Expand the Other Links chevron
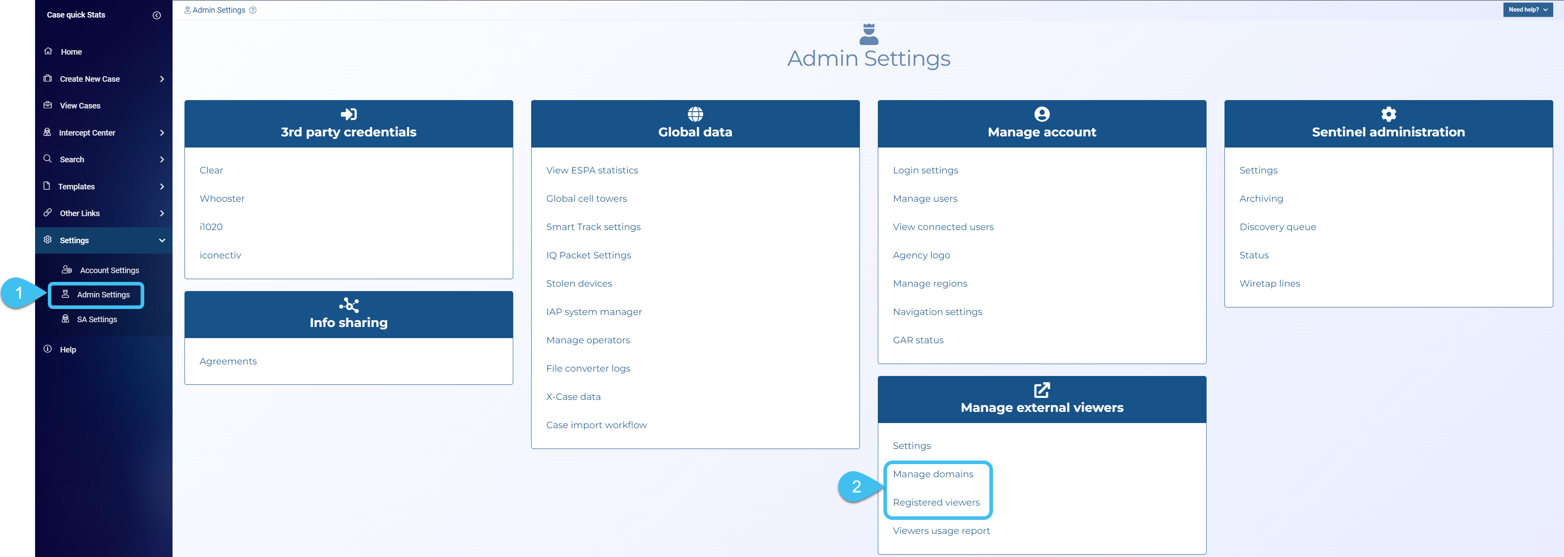 161,213
